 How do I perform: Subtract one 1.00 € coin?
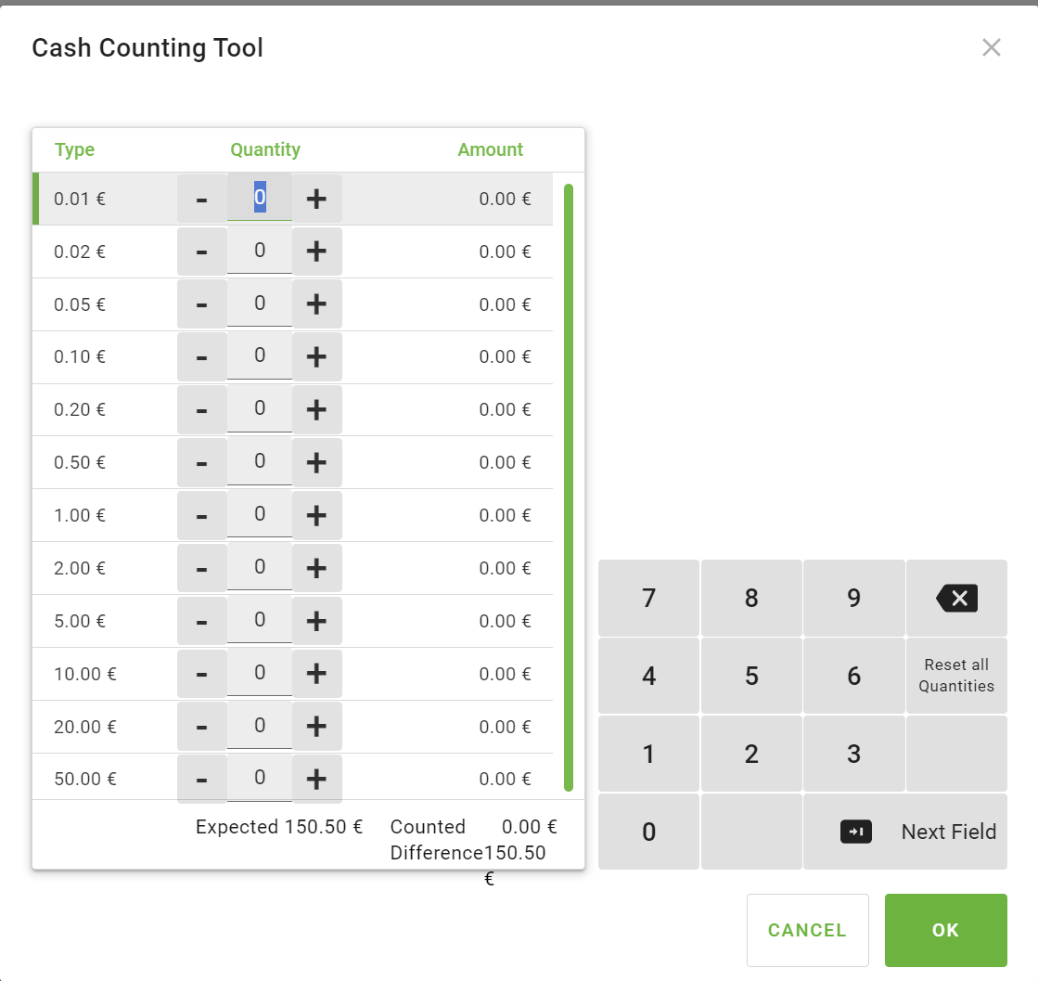click(x=202, y=515)
